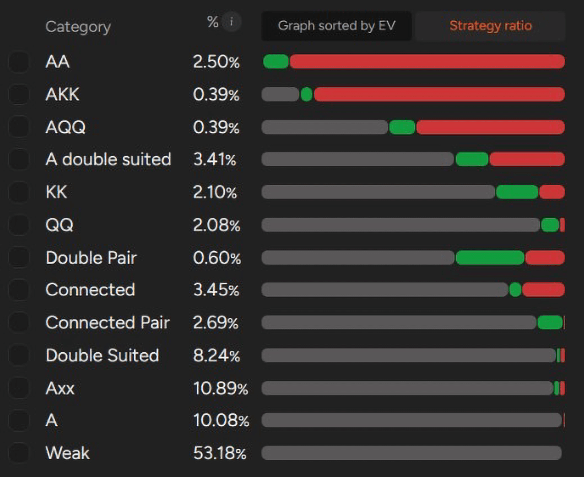
Task: Click the gray segment of the AQQ bar
Action: [x=325, y=127]
